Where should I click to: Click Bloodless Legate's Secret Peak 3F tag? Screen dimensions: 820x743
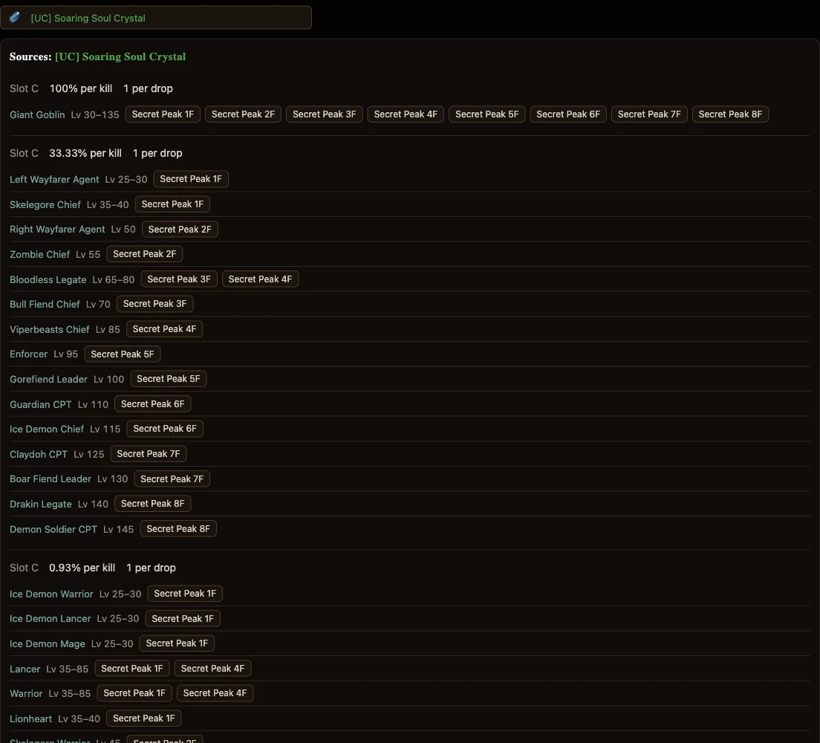[x=179, y=279]
